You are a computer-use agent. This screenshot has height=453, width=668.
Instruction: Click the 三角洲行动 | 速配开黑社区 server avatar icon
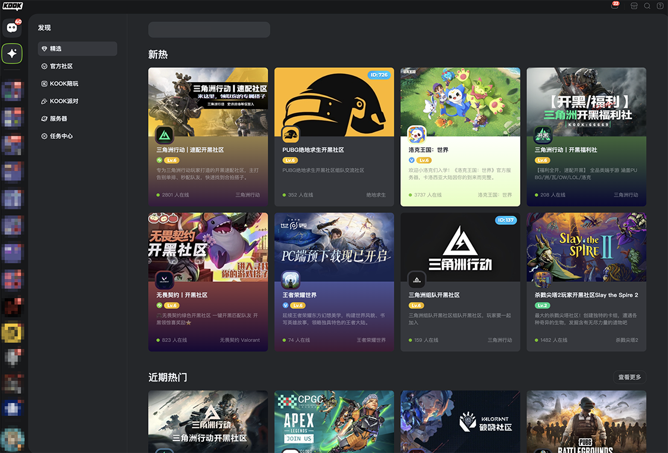pos(165,135)
